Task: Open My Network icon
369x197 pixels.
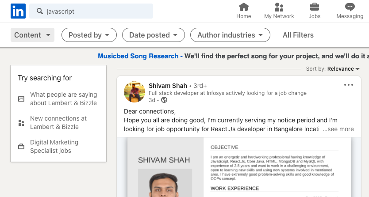Action: coord(279,7)
